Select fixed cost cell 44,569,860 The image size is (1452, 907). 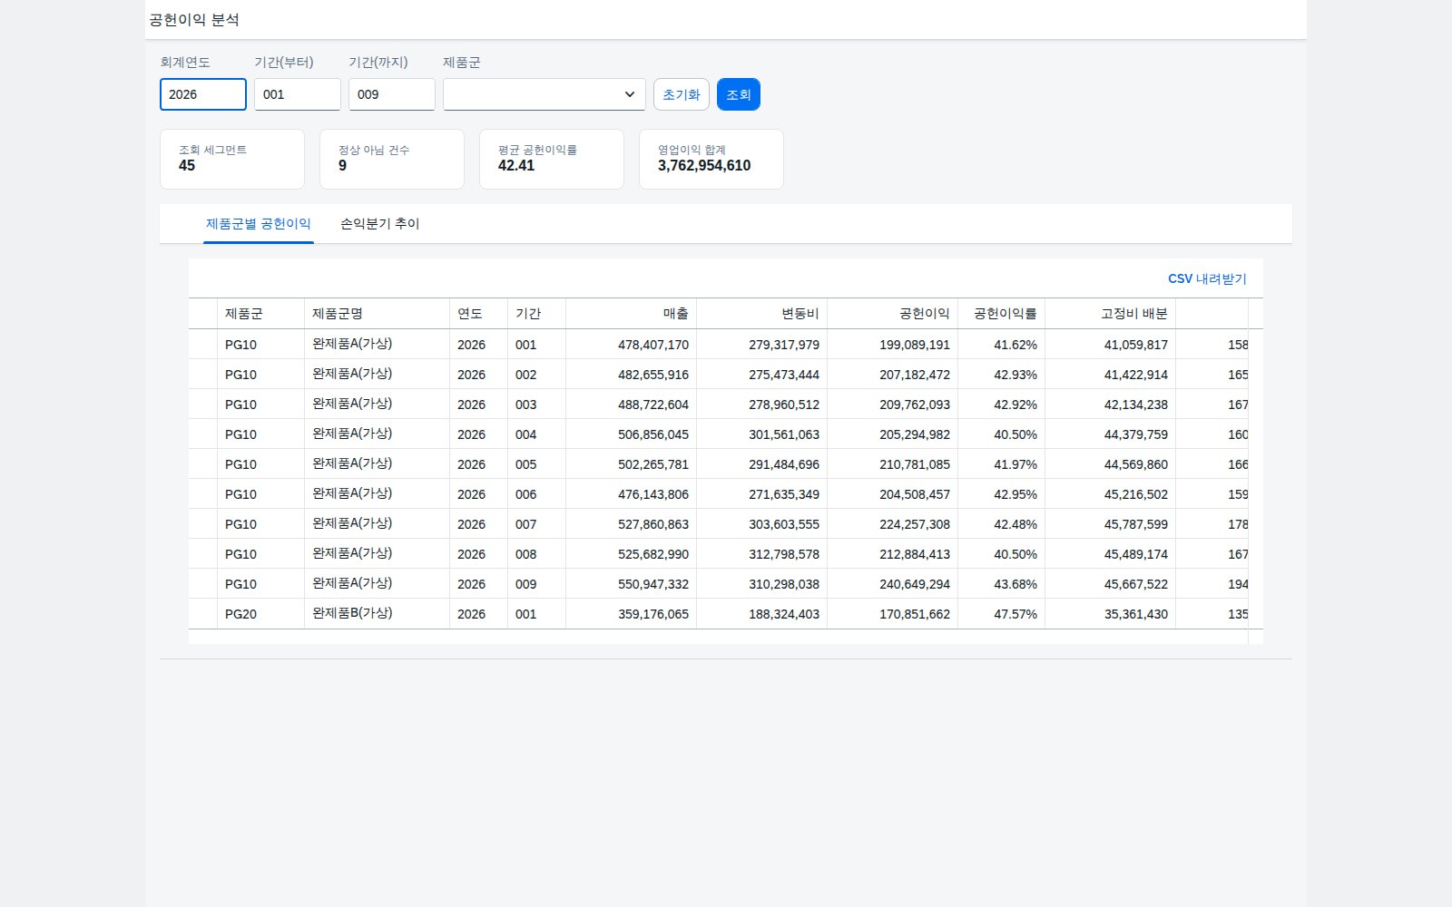click(x=1111, y=464)
